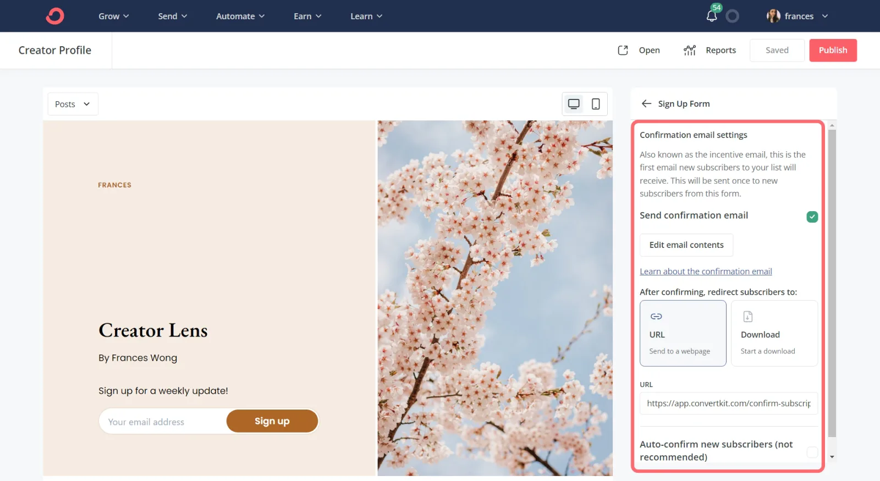Uncheck Send confirmation email checkbox
880x481 pixels.
point(812,217)
